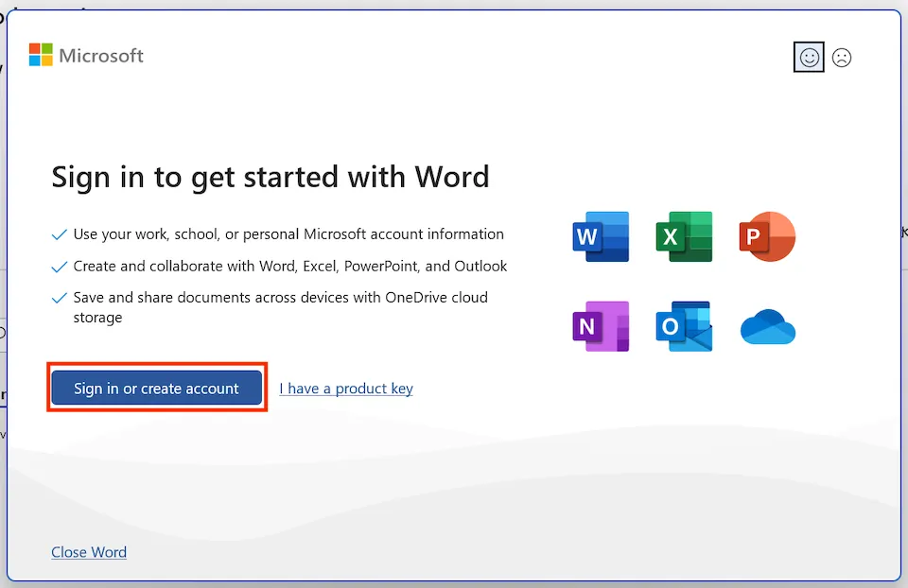Click the green Excel icon
908x588 pixels.
(684, 236)
